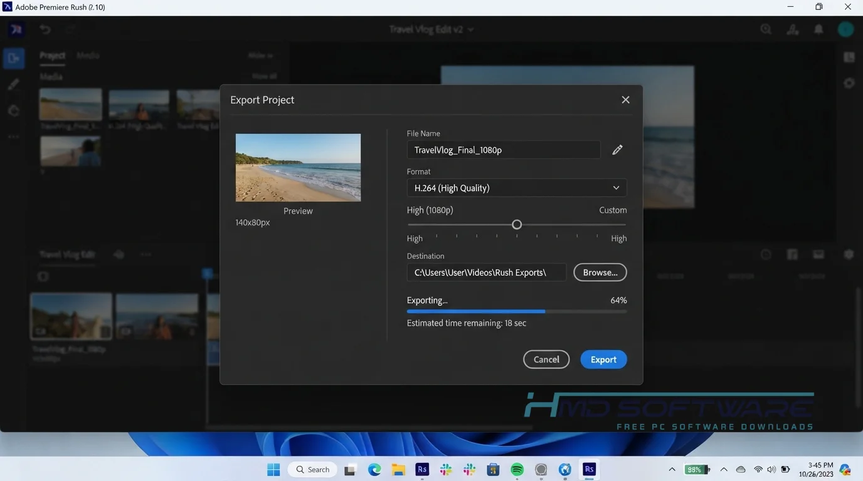Select the highlighted add media sidebar icon
863x481 pixels.
[14, 59]
